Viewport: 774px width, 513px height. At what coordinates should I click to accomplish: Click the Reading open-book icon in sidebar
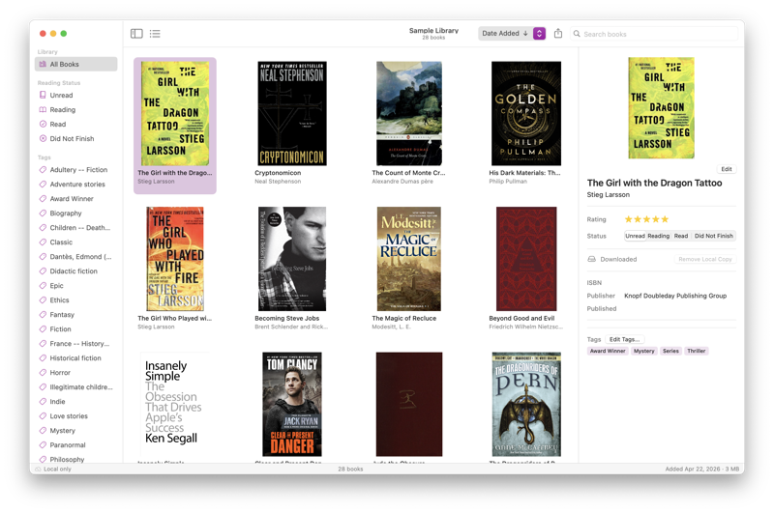[43, 109]
